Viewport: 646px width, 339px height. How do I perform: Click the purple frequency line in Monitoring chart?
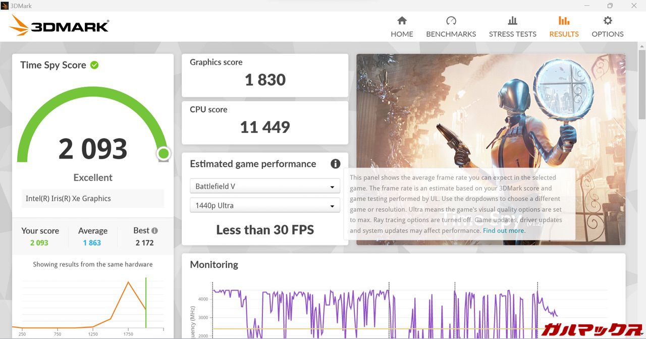click(x=229, y=291)
